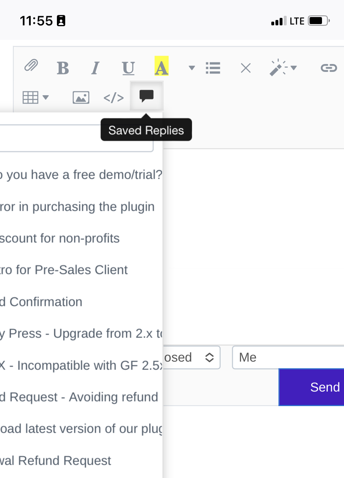Open the text color options arrow
Screen dimensions: 344x478
point(192,68)
